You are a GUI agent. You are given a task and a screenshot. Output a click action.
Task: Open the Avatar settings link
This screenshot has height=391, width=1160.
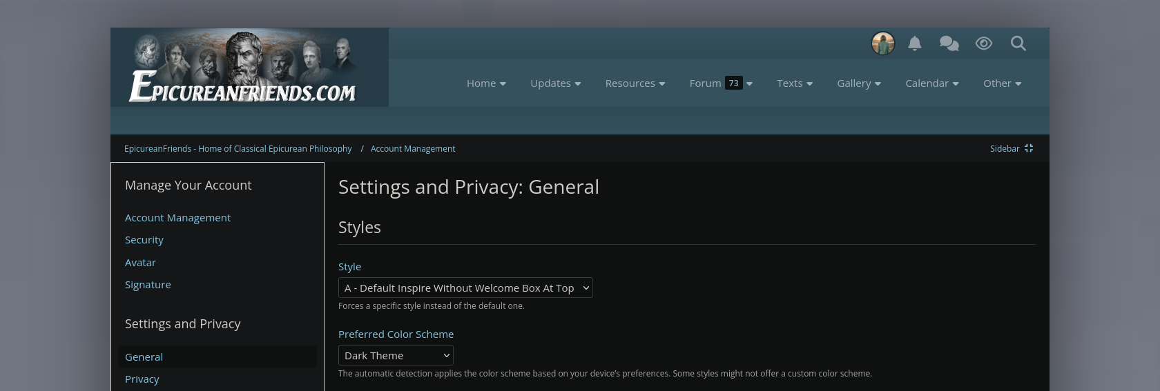tap(140, 262)
